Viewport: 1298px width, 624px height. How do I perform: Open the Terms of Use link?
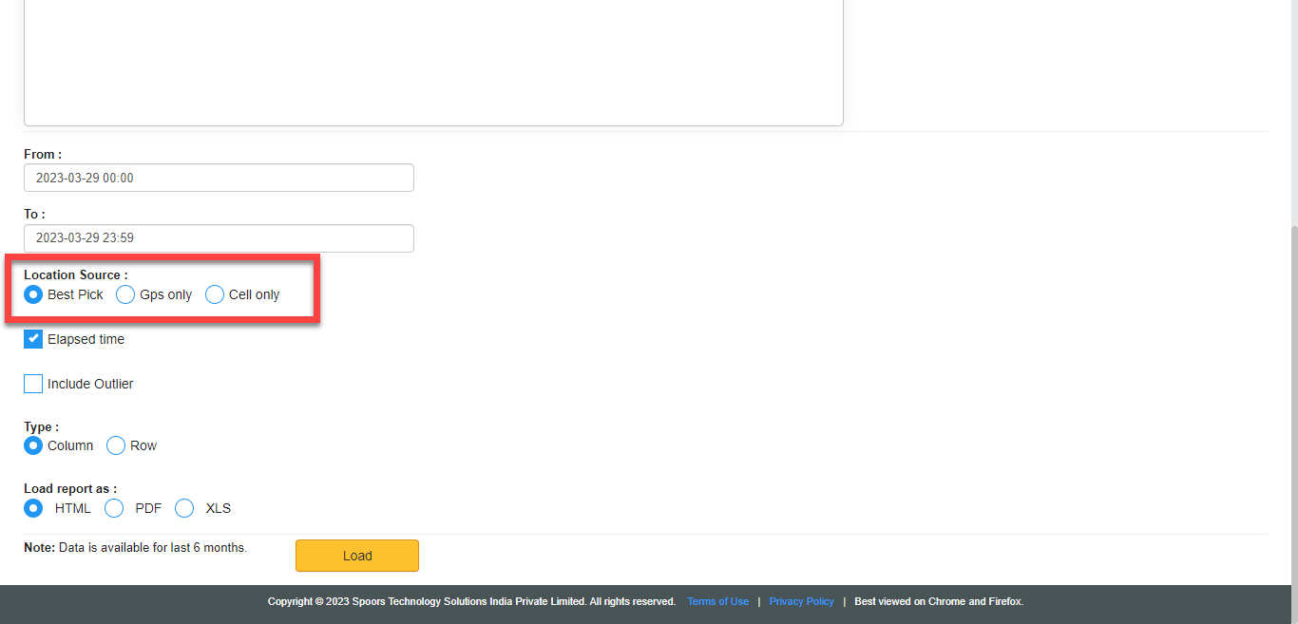[x=717, y=601]
